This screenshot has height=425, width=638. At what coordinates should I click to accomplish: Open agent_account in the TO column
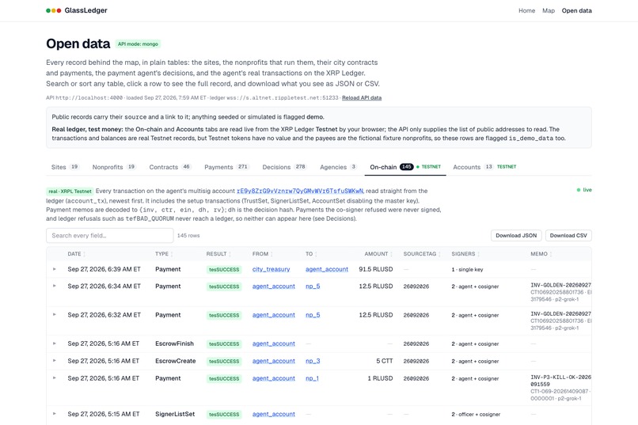point(327,269)
